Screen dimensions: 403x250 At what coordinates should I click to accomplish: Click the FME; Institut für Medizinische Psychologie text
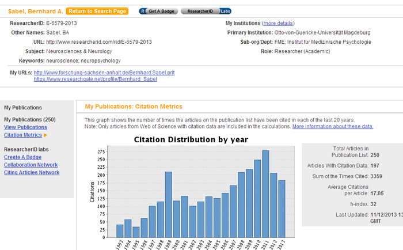coord(323,42)
